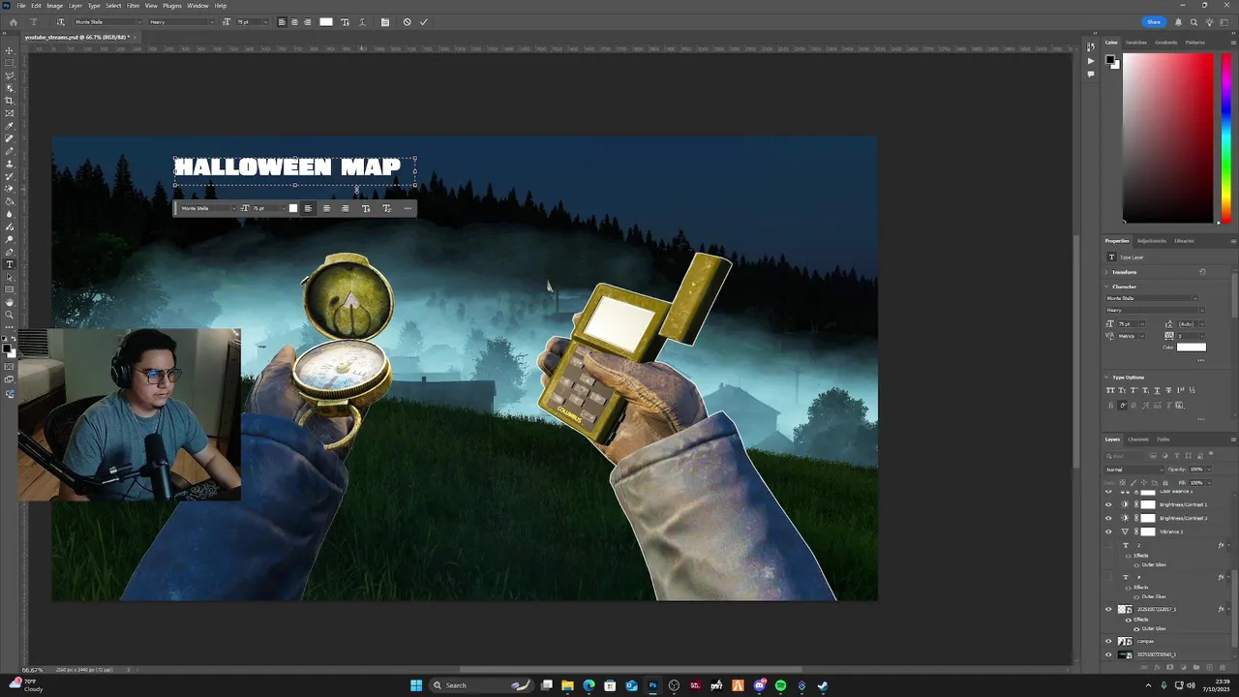Hide the compass layer
This screenshot has width=1239, height=697.
click(x=1109, y=641)
